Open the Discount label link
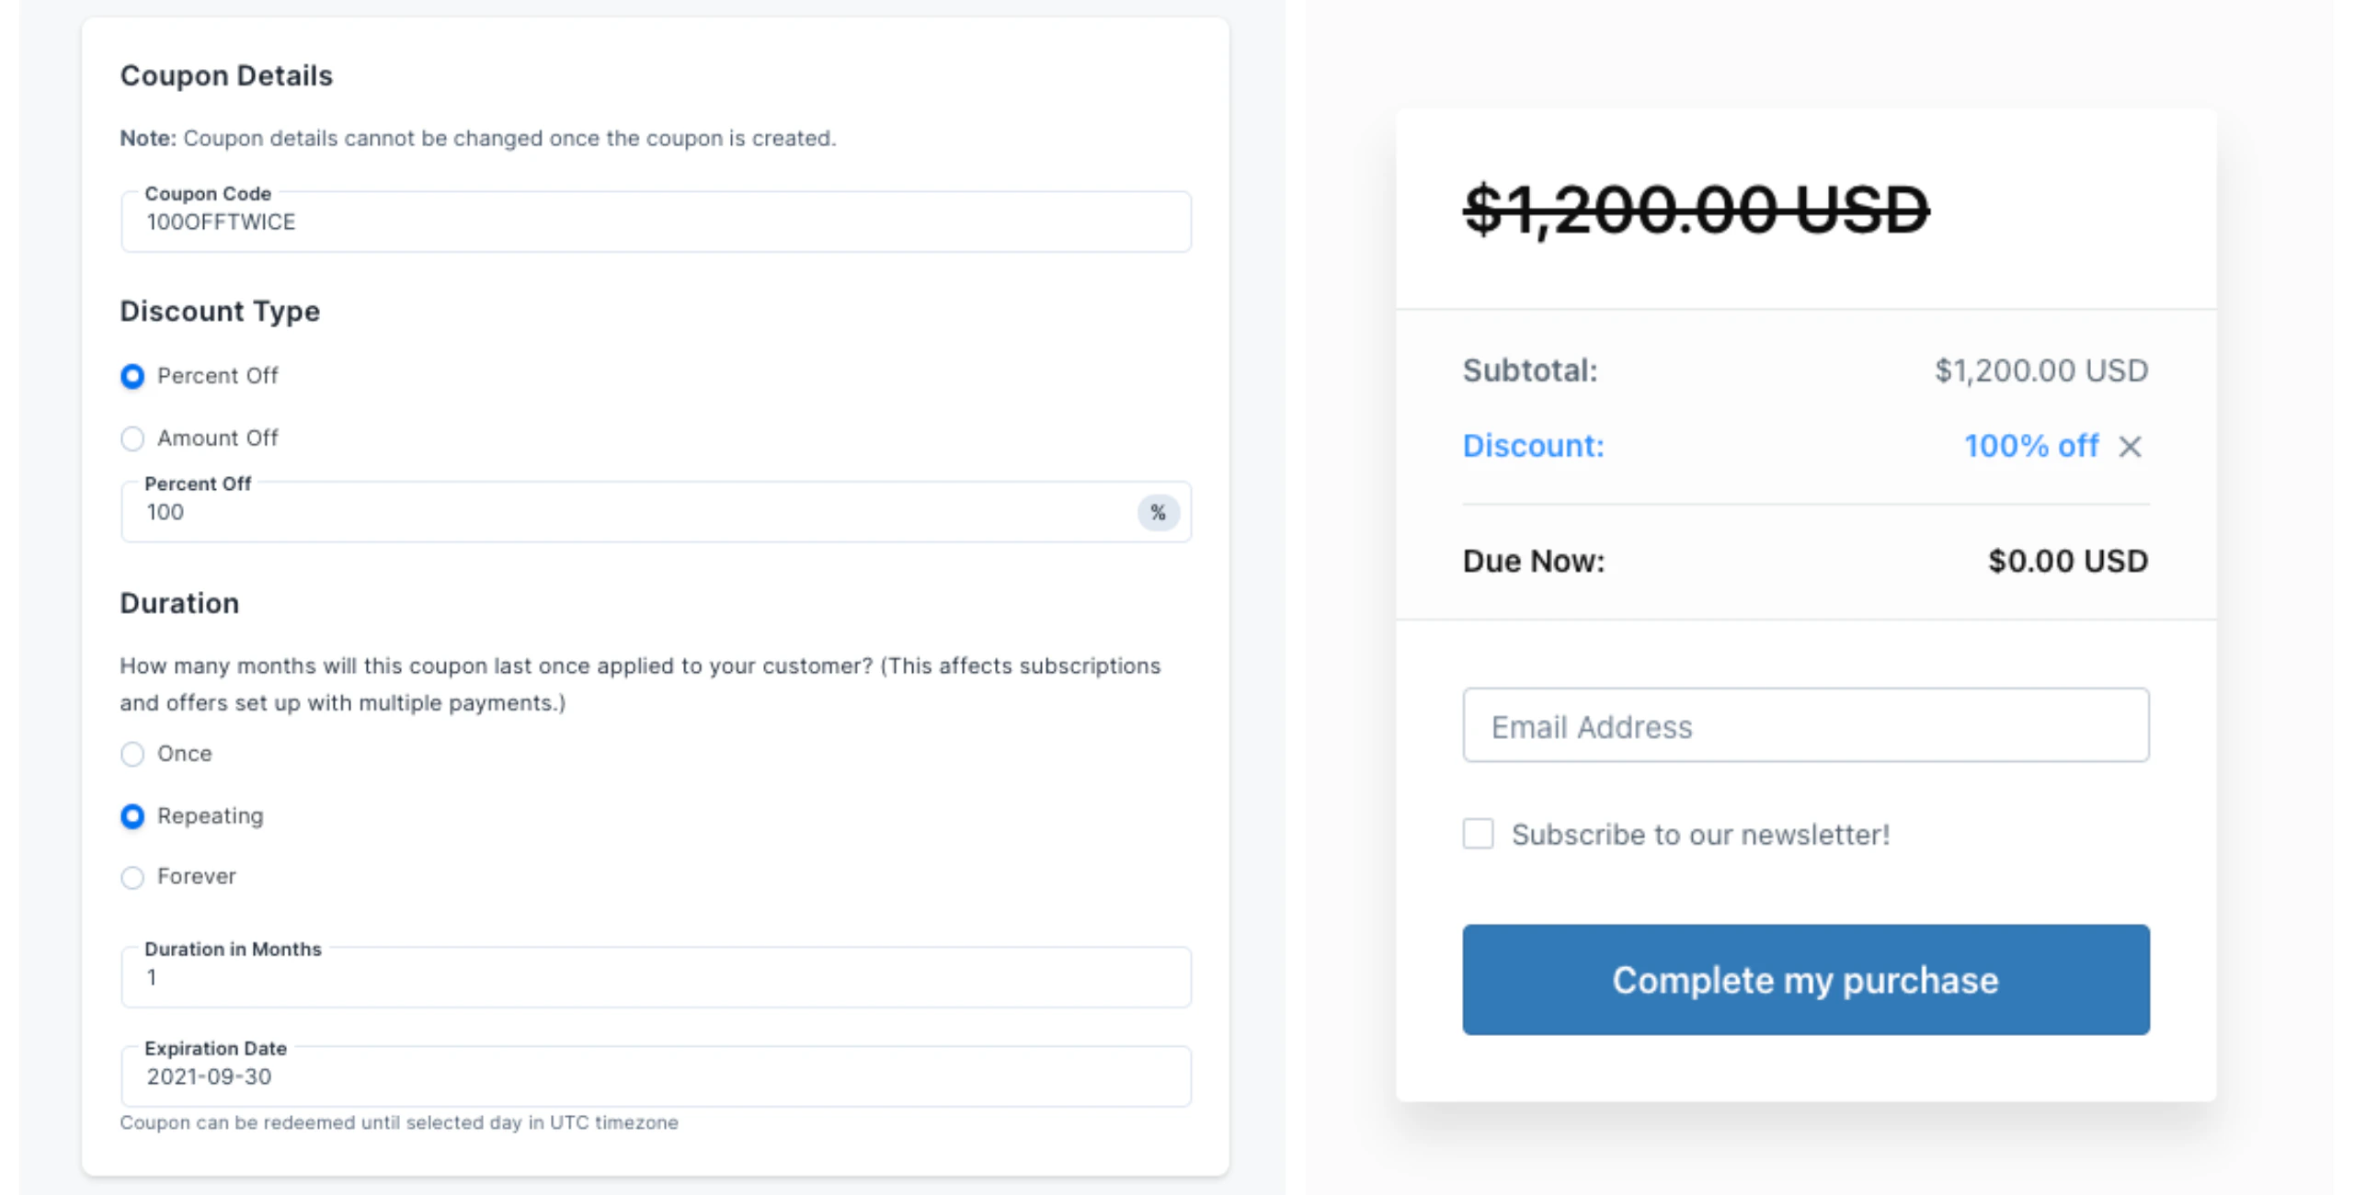 point(1533,446)
